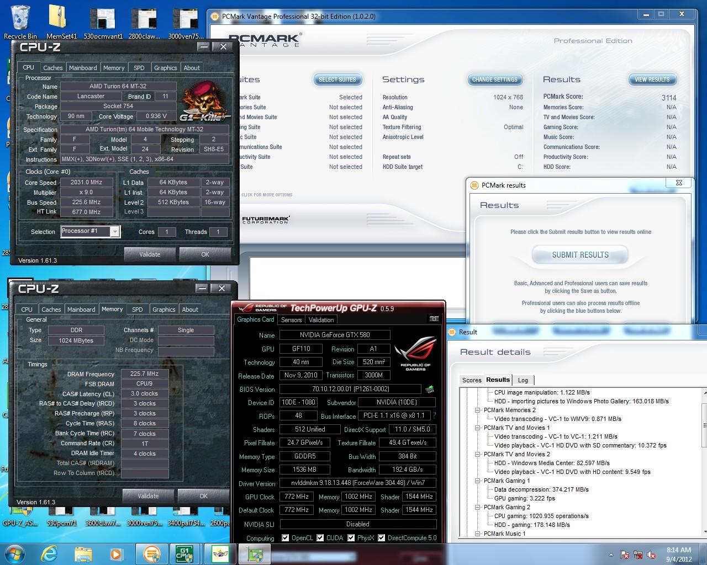
Task: Collapse the PCMark TV and Movies 2 node
Action: click(478, 454)
